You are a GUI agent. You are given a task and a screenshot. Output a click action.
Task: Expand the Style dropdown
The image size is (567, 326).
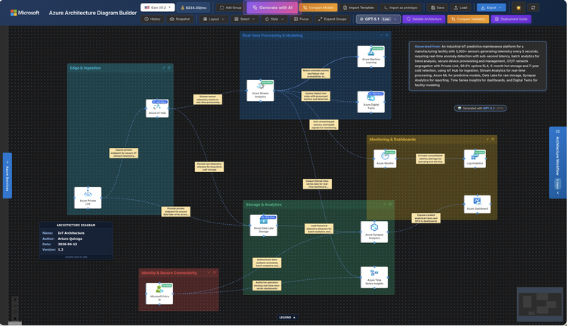click(274, 19)
